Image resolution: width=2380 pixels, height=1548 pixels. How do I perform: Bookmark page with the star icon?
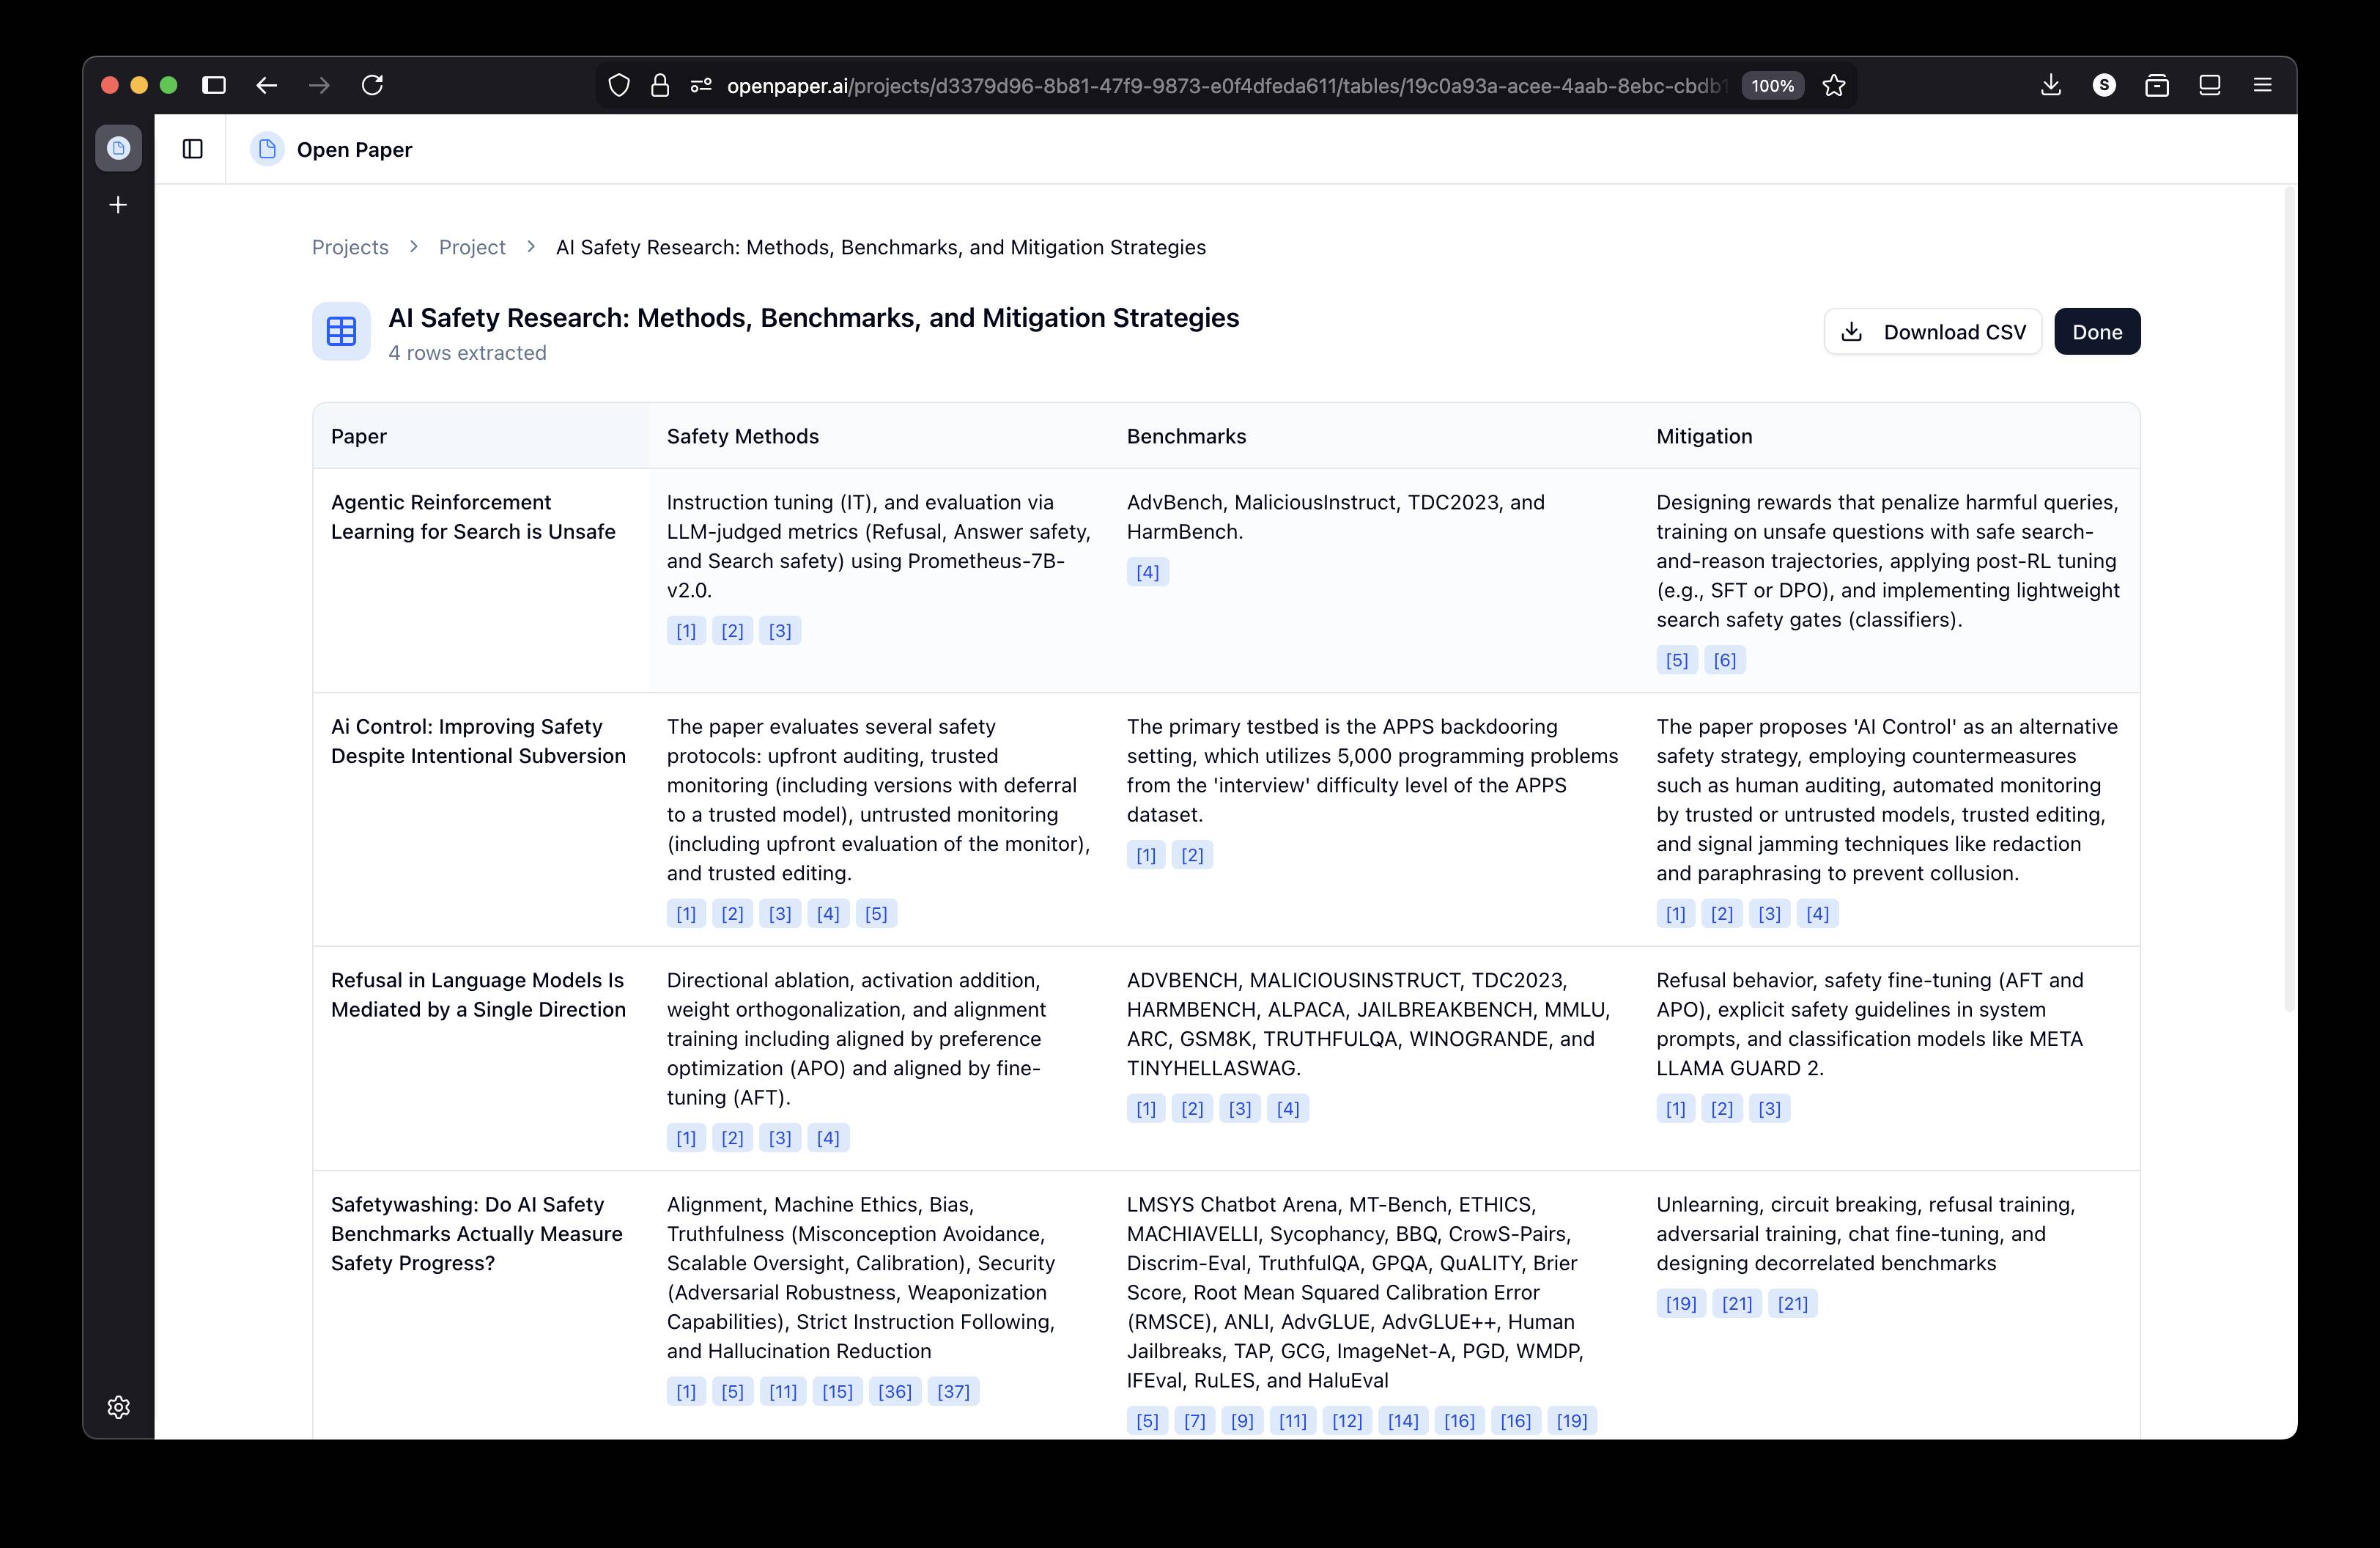pyautogui.click(x=1833, y=86)
